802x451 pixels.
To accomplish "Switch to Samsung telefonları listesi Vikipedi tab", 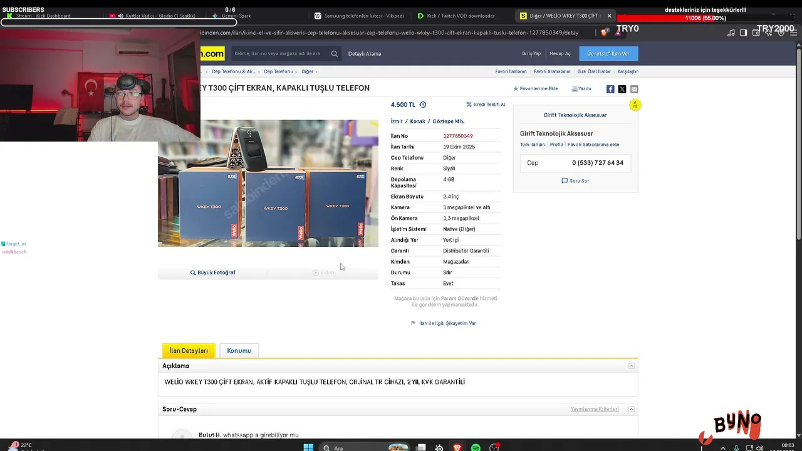I will [360, 16].
